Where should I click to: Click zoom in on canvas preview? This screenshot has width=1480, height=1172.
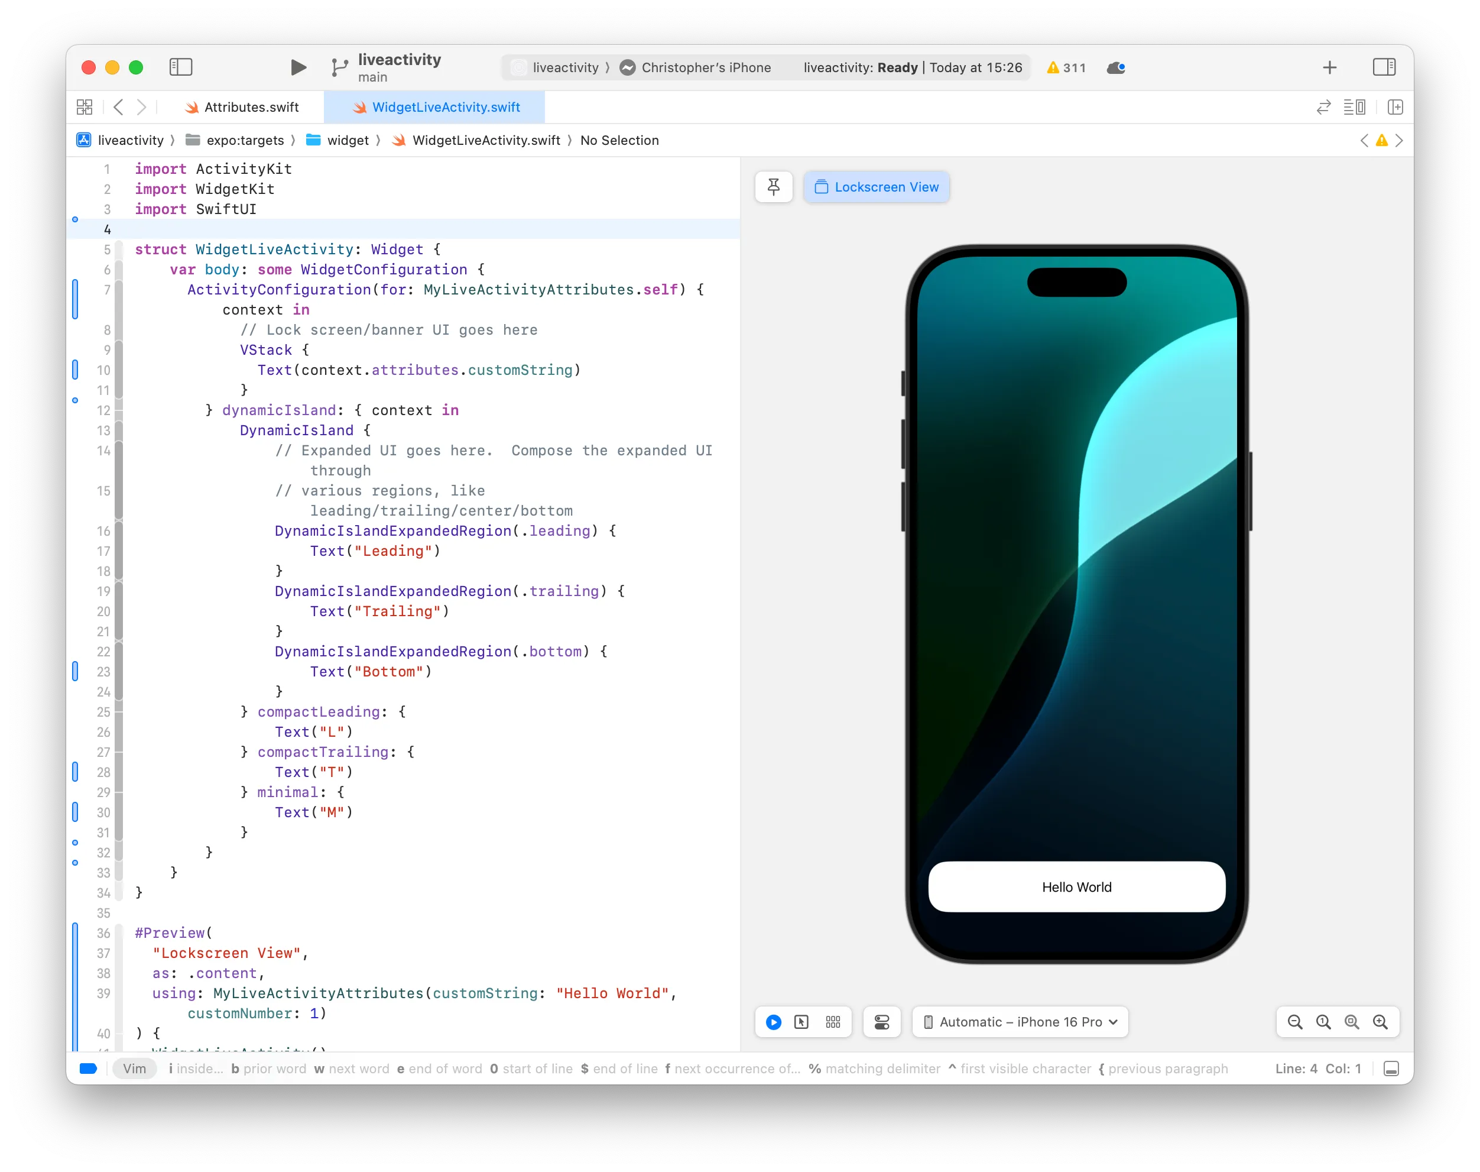(x=1381, y=1023)
